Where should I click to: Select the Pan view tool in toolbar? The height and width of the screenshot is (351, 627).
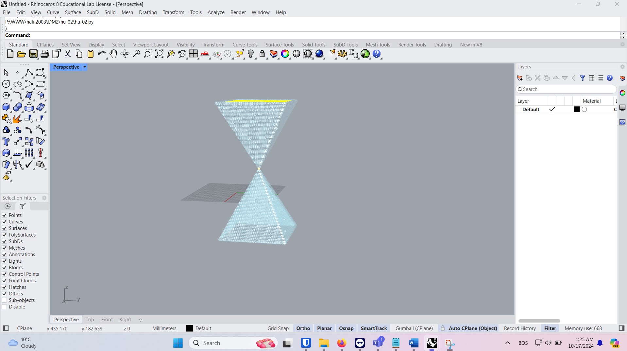(x=113, y=54)
